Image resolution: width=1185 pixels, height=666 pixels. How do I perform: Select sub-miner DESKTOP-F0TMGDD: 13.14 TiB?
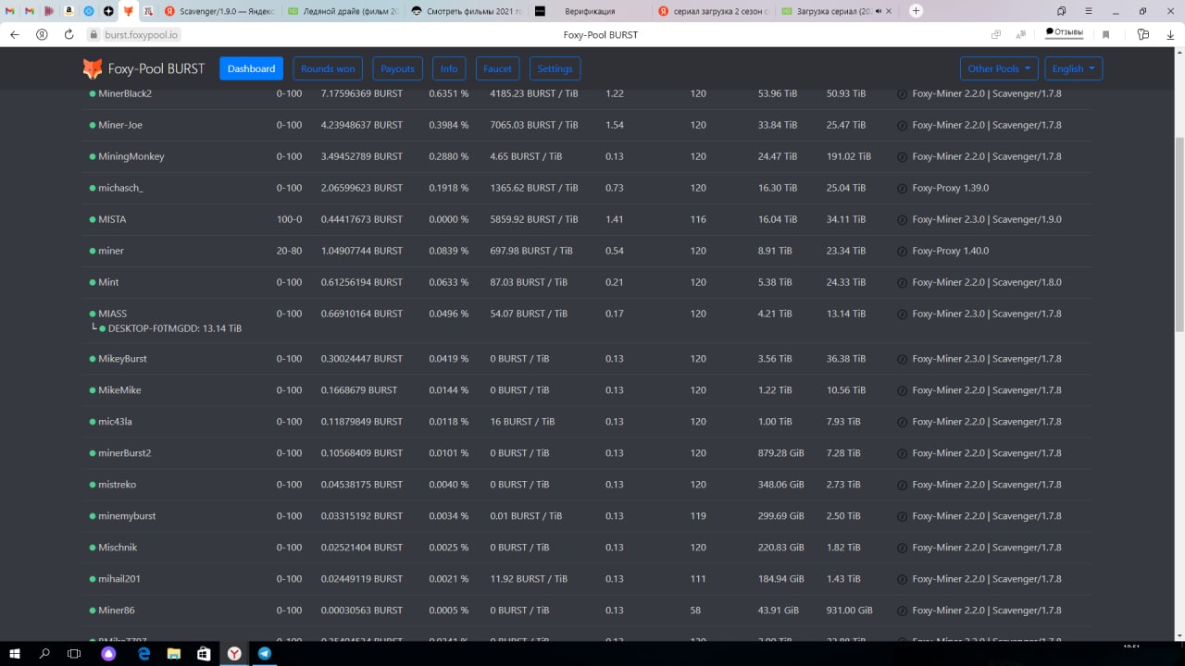174,328
